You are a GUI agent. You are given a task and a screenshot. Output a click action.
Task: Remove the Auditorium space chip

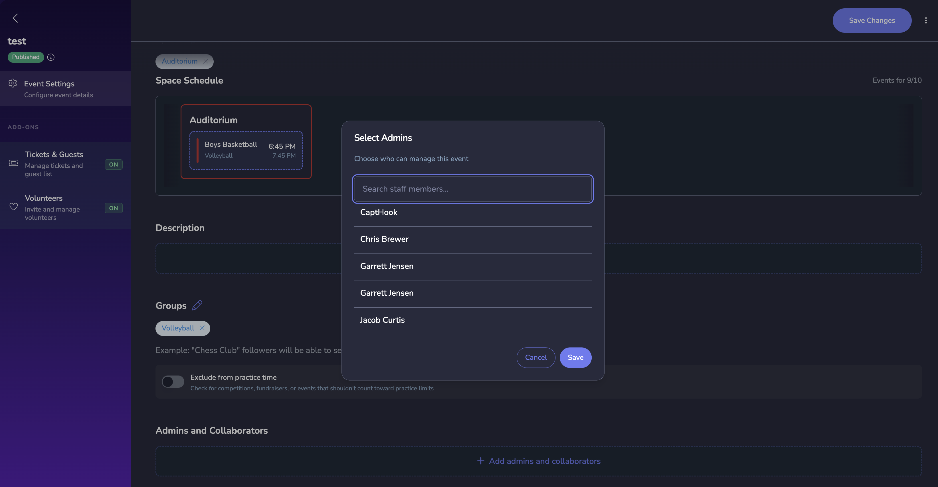(x=206, y=61)
